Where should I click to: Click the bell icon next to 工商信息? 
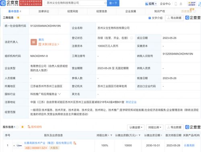(18, 18)
